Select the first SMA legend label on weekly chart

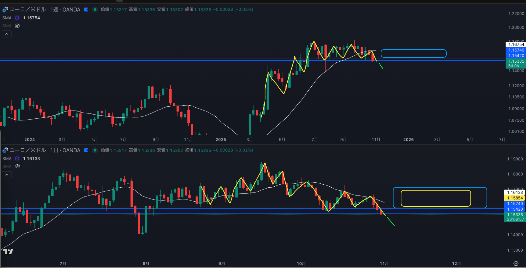(7, 18)
